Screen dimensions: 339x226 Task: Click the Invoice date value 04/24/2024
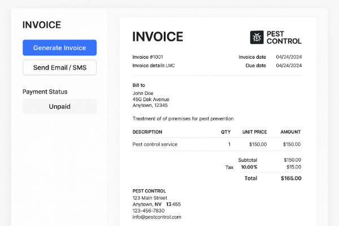coord(289,57)
